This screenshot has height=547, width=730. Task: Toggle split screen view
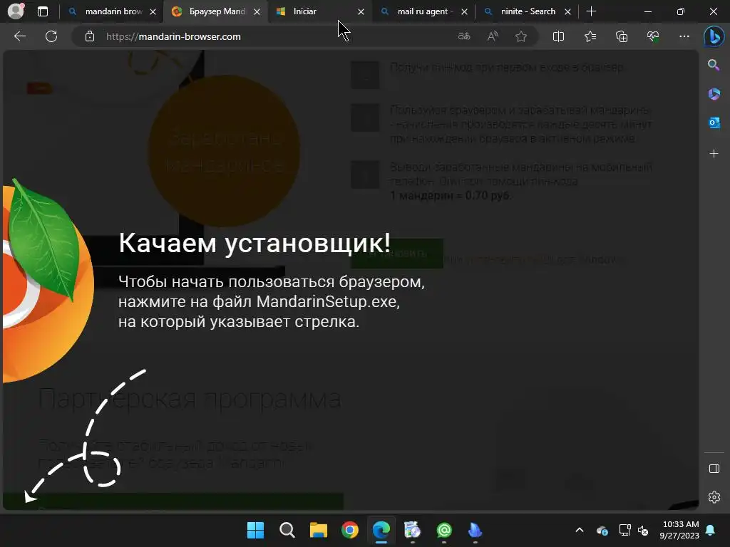click(x=558, y=36)
